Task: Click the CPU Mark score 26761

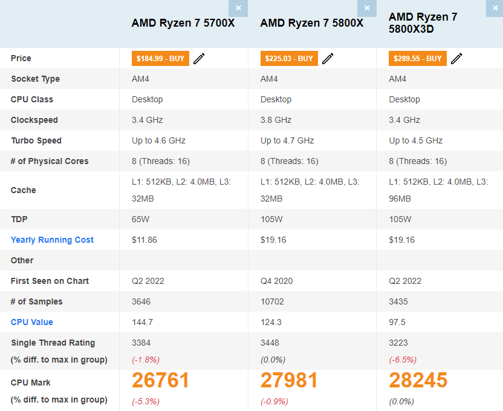Action: (x=160, y=380)
